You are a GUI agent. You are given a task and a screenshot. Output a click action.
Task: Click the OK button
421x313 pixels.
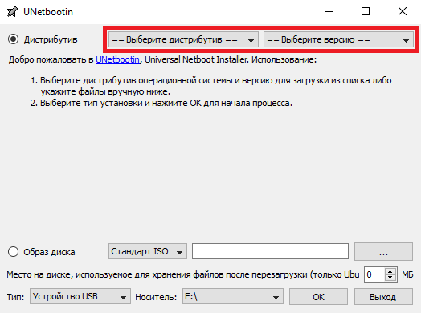click(x=318, y=297)
